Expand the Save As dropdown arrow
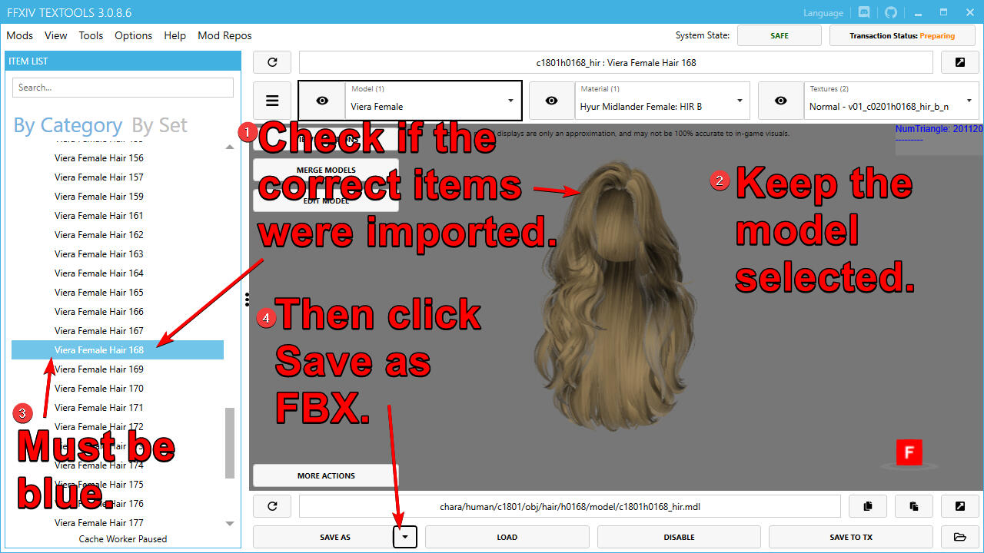 click(x=405, y=537)
